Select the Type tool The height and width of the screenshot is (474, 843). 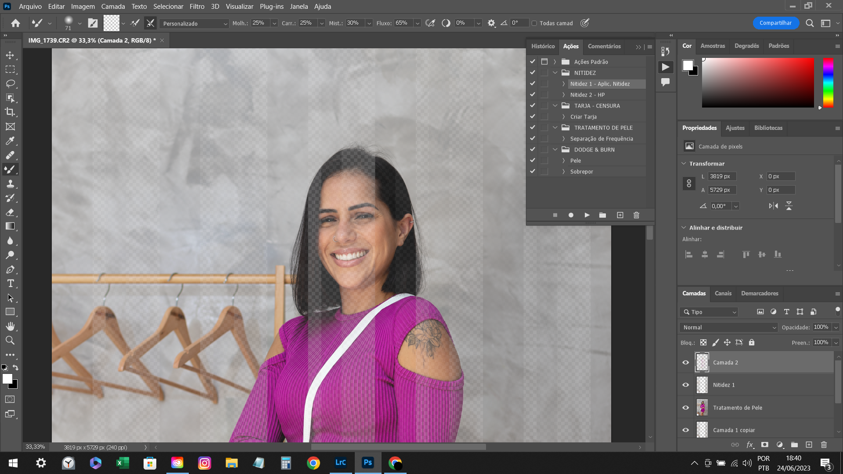click(11, 284)
